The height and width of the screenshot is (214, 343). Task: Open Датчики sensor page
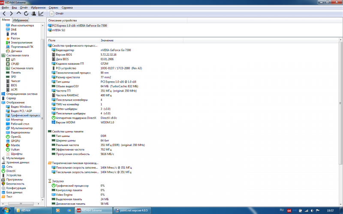[16, 51]
